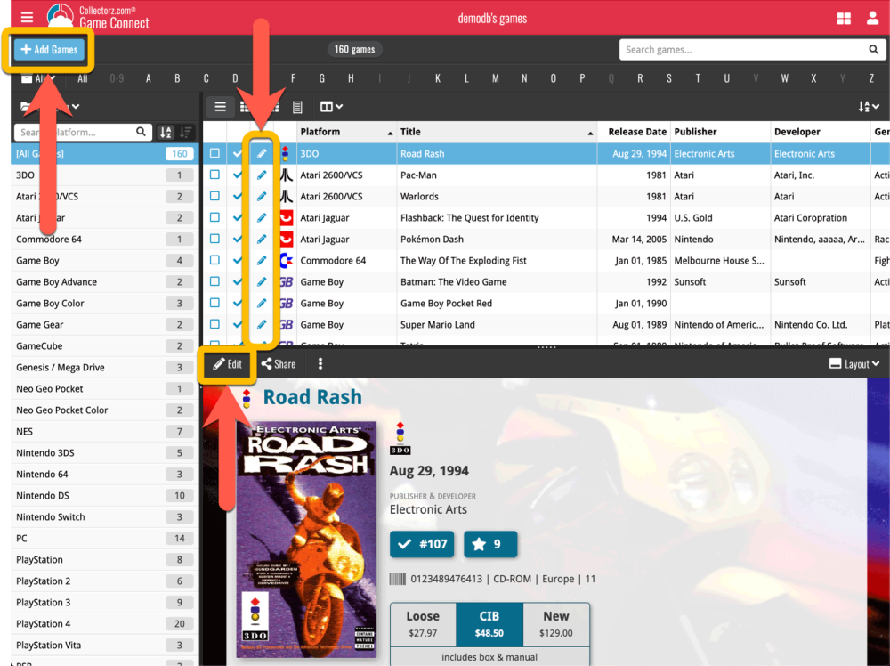Click the Commodore 64 platform icon
The image size is (890, 666).
point(287,261)
